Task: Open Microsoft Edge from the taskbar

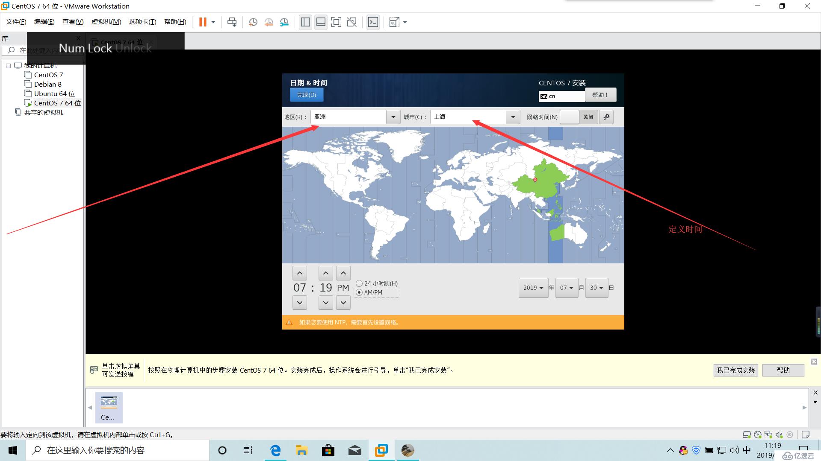Action: [x=275, y=450]
